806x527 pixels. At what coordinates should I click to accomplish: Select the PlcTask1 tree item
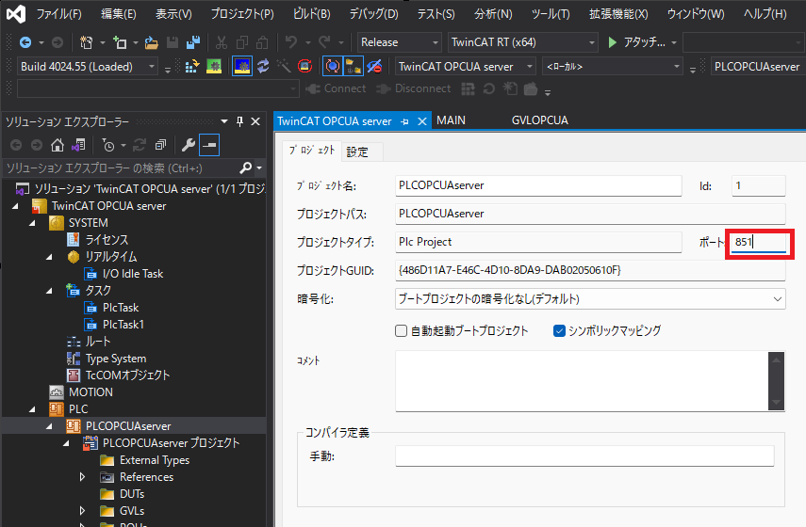tap(123, 325)
